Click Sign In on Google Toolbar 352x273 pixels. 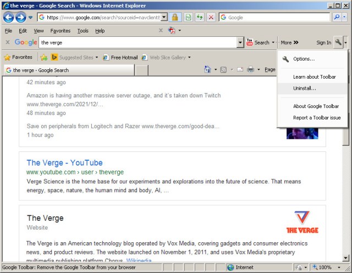point(324,42)
